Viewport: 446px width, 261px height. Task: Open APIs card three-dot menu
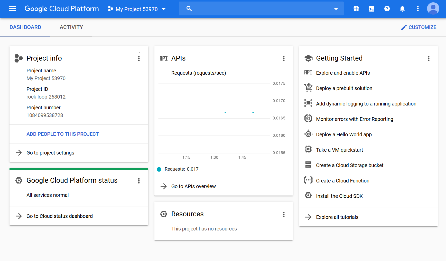284,59
